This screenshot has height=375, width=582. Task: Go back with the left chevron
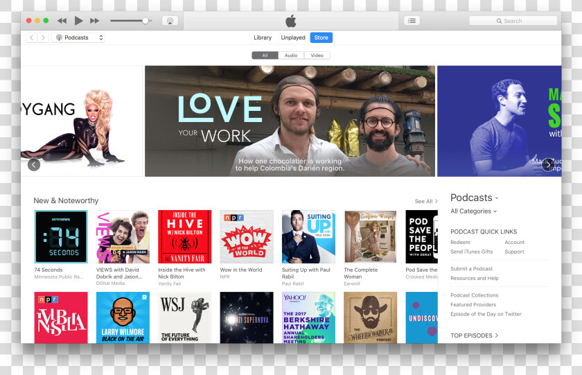pos(32,37)
